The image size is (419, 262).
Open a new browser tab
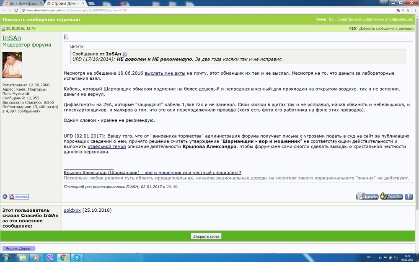point(91,3)
